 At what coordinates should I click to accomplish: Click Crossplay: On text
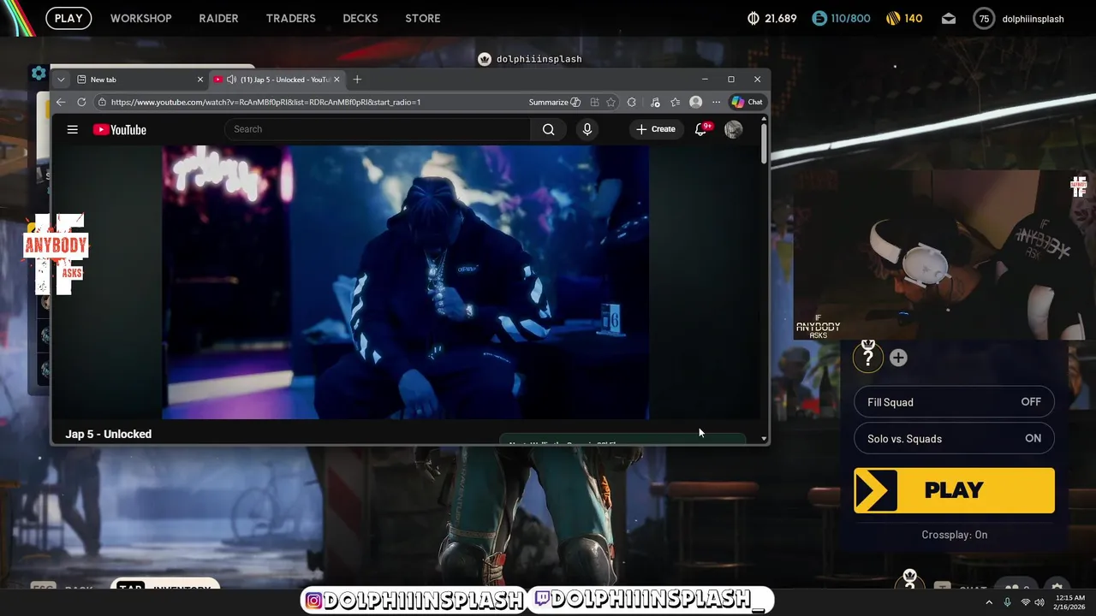point(955,535)
